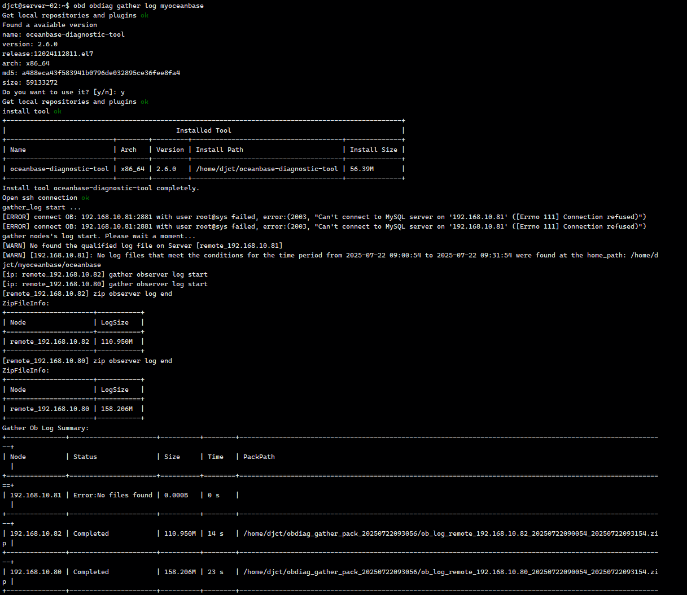This screenshot has width=687, height=595.
Task: Click '[ip: remote_192.168.10.82] gather observer log start'
Action: pos(105,274)
